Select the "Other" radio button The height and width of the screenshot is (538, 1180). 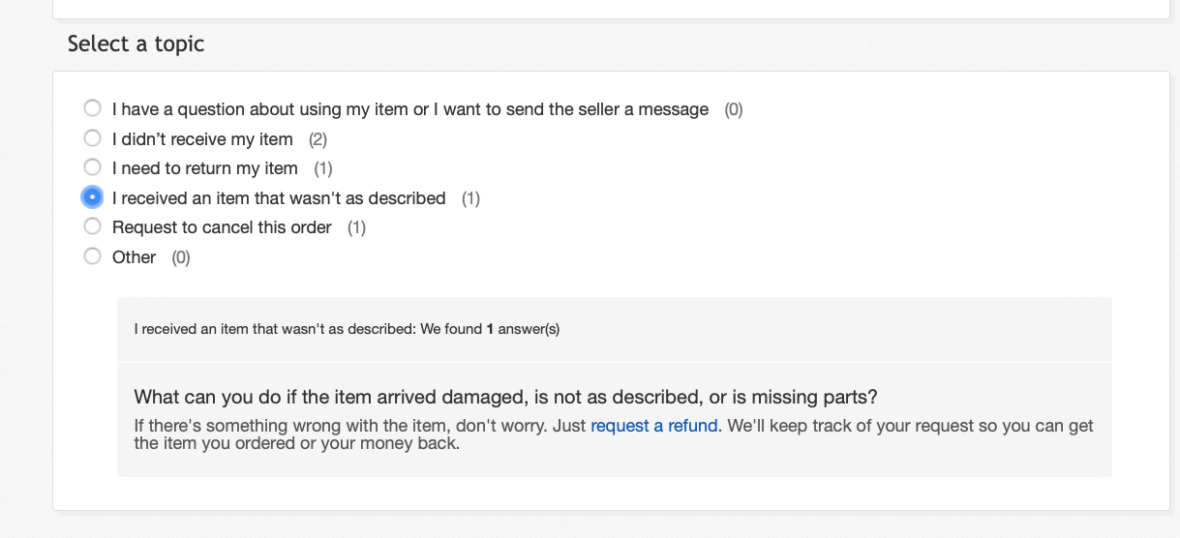click(92, 256)
